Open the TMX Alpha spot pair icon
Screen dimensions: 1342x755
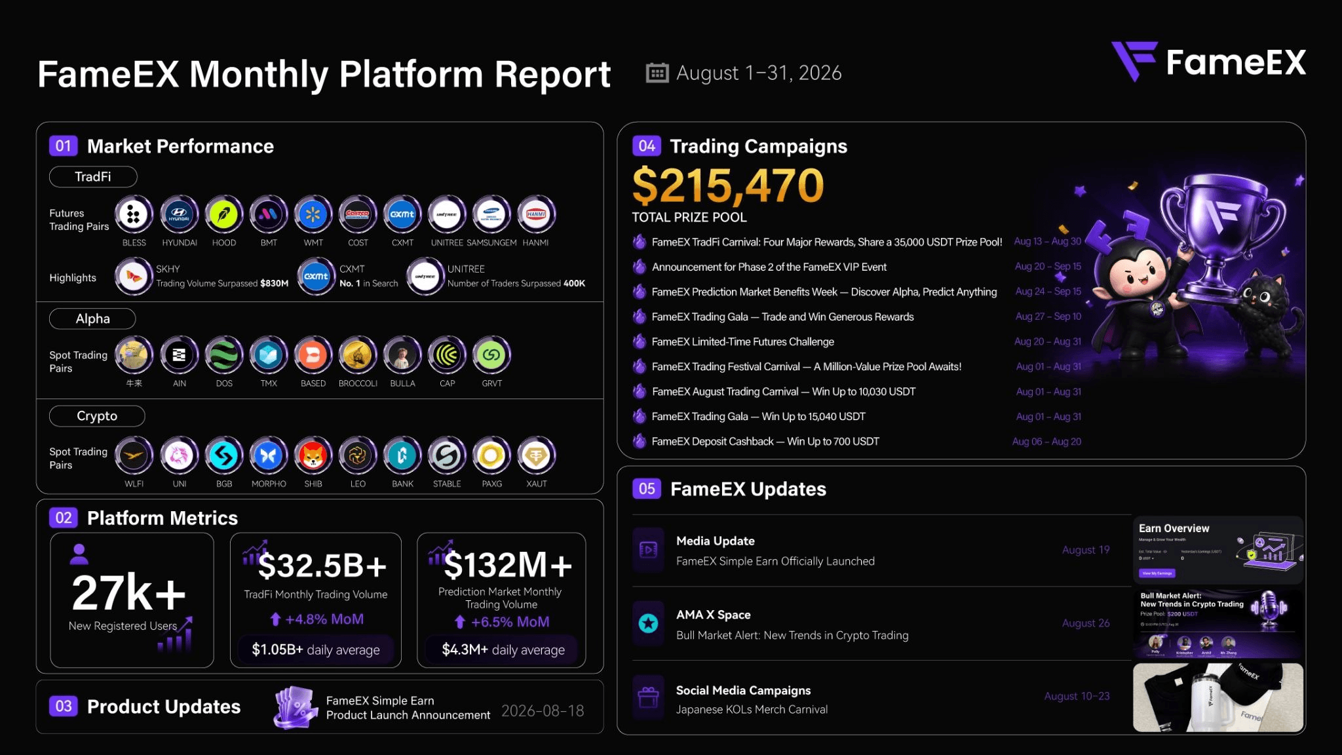point(269,355)
